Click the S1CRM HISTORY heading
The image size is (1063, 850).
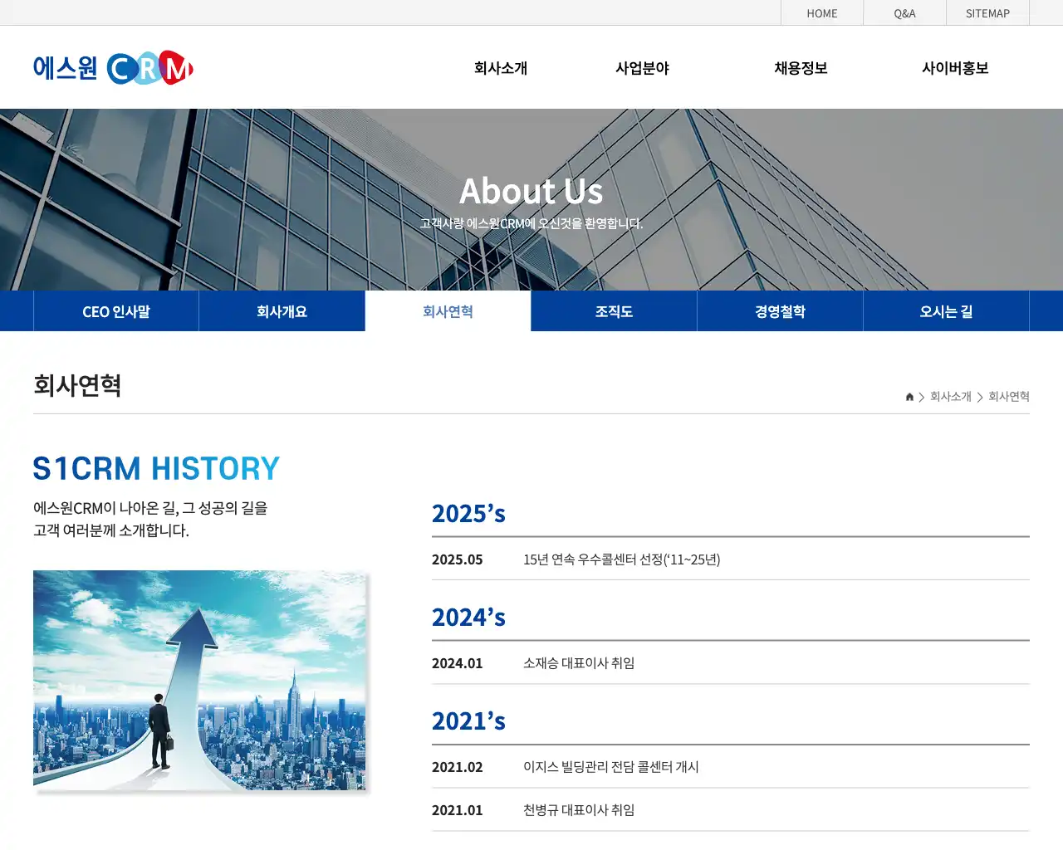pyautogui.click(x=155, y=468)
